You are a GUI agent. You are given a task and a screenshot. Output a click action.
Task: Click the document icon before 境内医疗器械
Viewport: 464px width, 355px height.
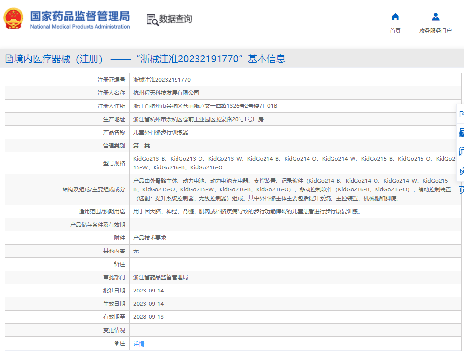[9, 59]
